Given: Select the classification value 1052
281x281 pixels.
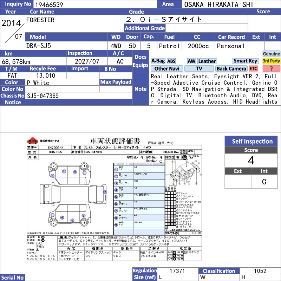Looking at the screenshot, I should [260, 270].
